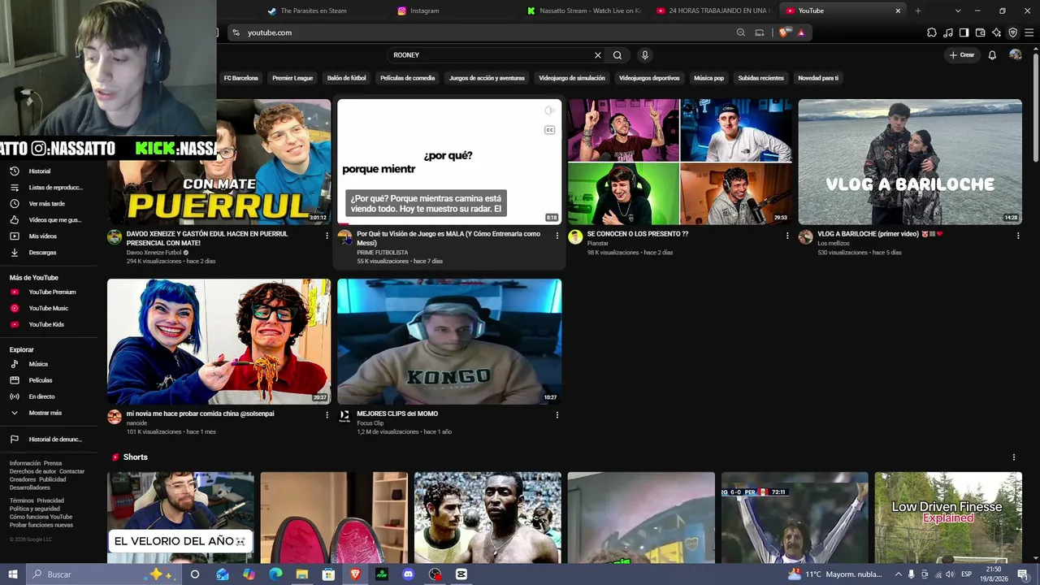Open Probar funciones nuevas link

[x=41, y=525]
